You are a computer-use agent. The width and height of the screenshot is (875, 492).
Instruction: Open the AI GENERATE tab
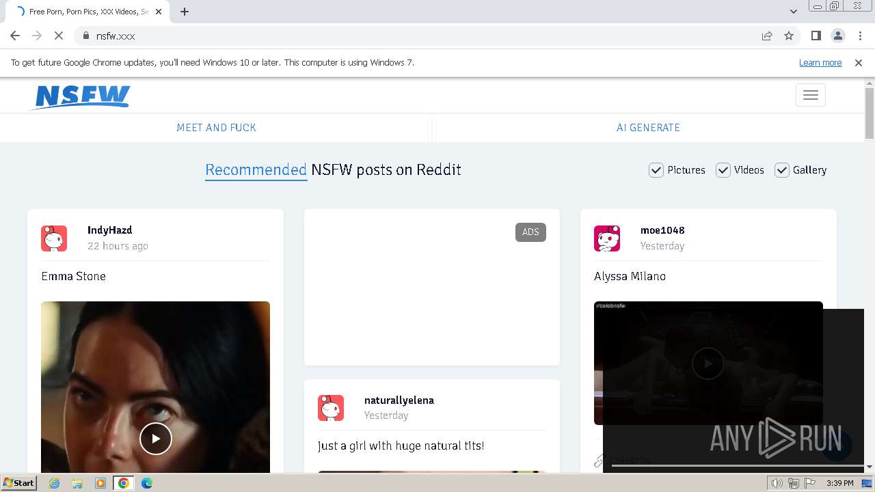648,128
